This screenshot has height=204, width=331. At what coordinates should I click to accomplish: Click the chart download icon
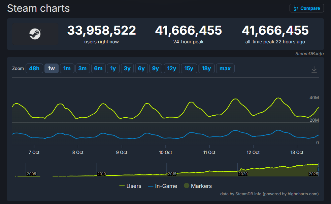(x=314, y=69)
